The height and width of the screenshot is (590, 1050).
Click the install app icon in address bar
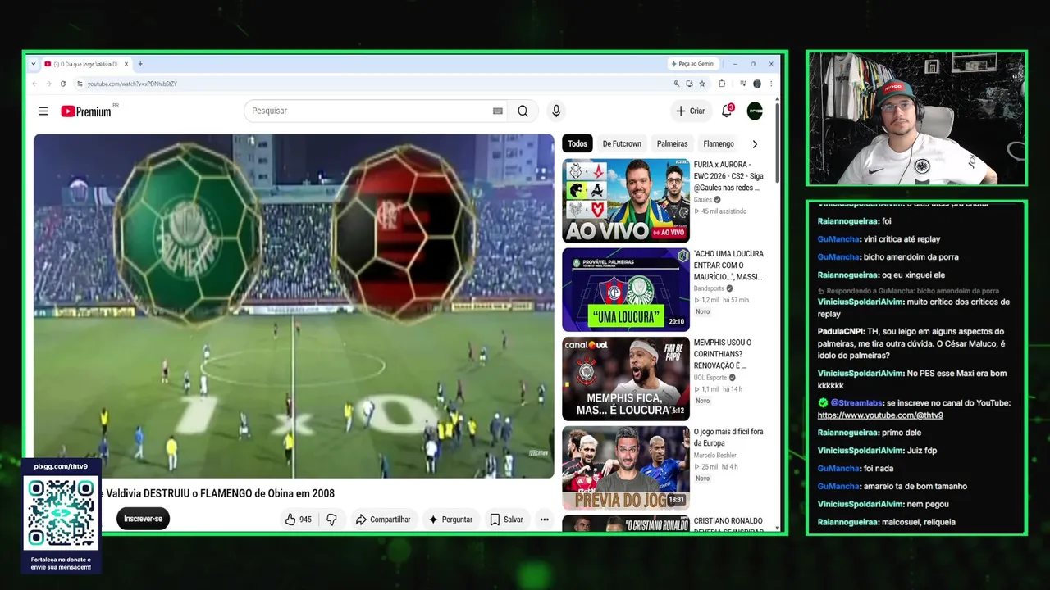click(689, 84)
